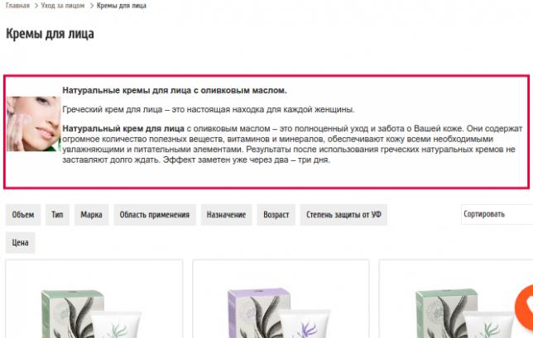Open the purple-box cream product

pyautogui.click(x=281, y=298)
